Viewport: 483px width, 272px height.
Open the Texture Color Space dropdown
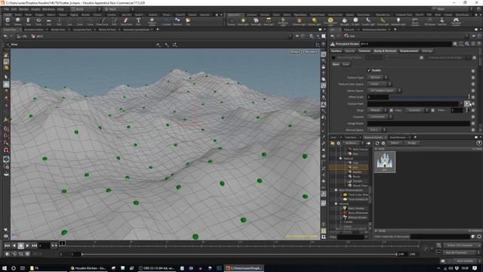[x=379, y=84]
